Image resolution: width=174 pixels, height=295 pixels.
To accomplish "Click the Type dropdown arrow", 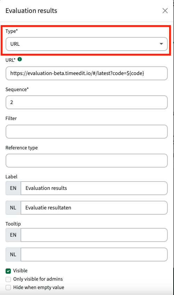I will coord(161,44).
